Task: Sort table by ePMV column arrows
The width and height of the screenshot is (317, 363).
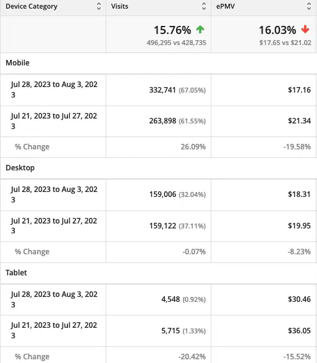Action: [309, 6]
